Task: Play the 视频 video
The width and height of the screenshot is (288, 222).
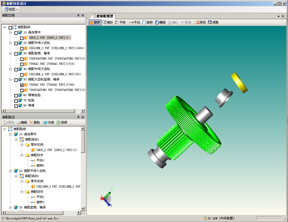Action: [61, 122]
